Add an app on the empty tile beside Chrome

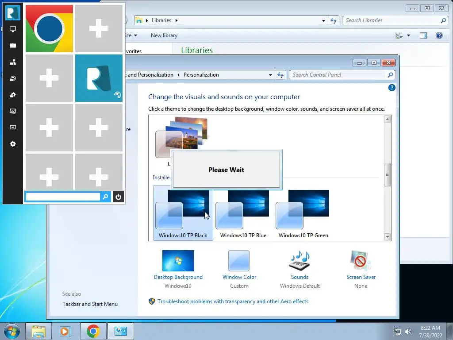coord(99,29)
